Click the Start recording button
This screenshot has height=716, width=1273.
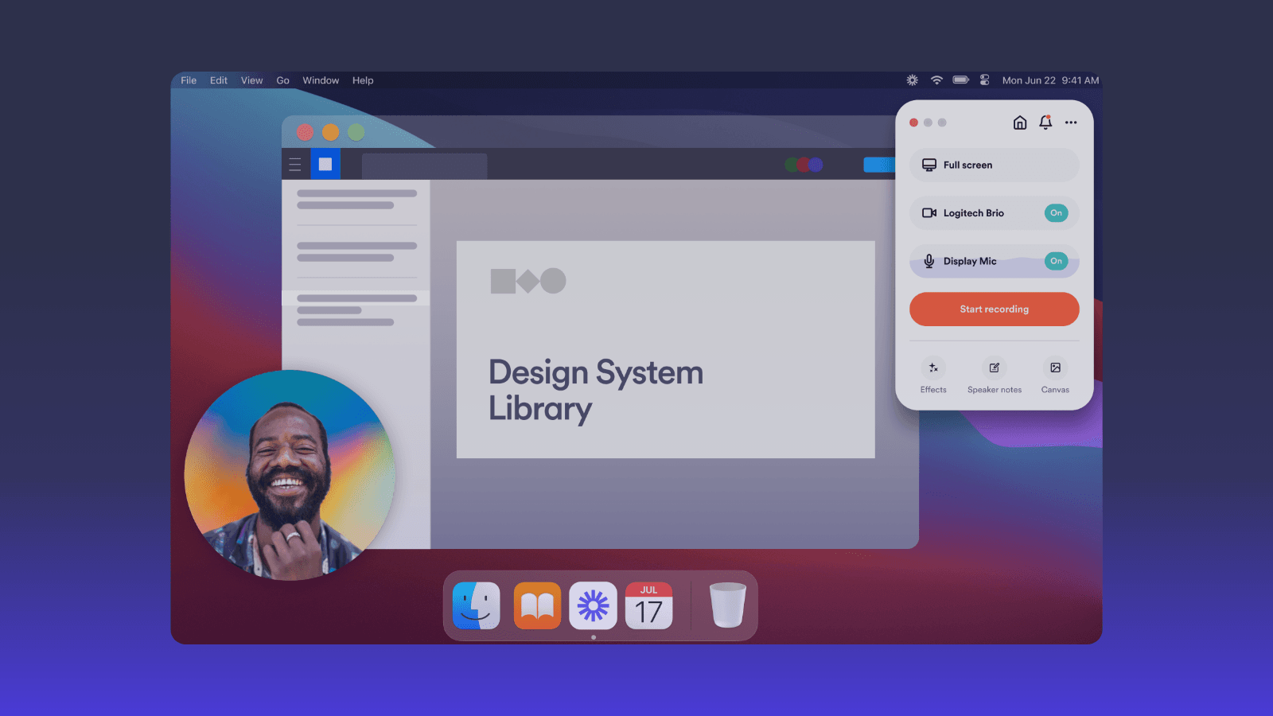coord(994,309)
